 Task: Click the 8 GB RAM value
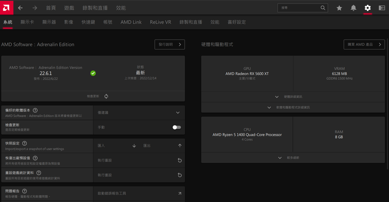click(x=339, y=137)
